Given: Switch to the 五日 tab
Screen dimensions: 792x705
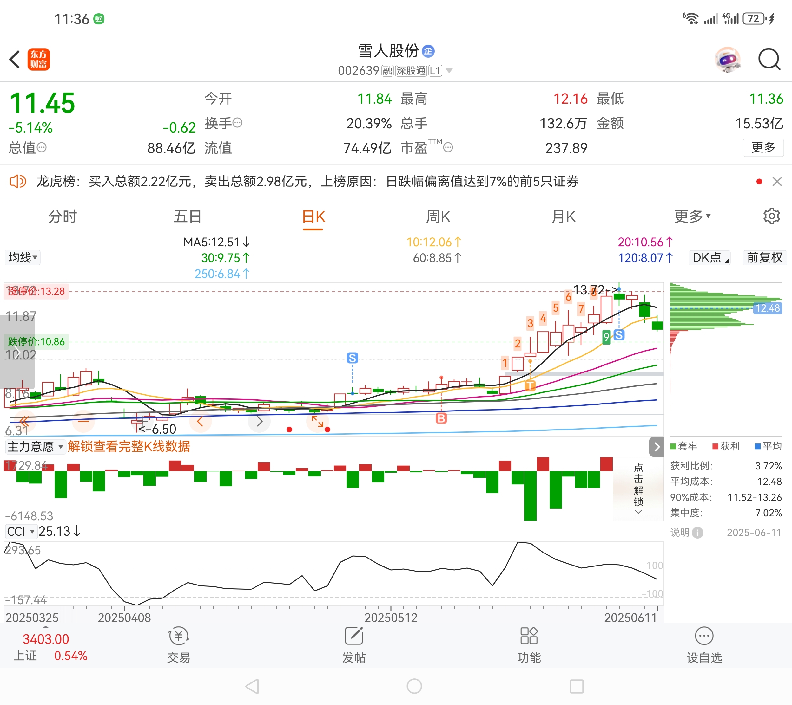Looking at the screenshot, I should [187, 216].
